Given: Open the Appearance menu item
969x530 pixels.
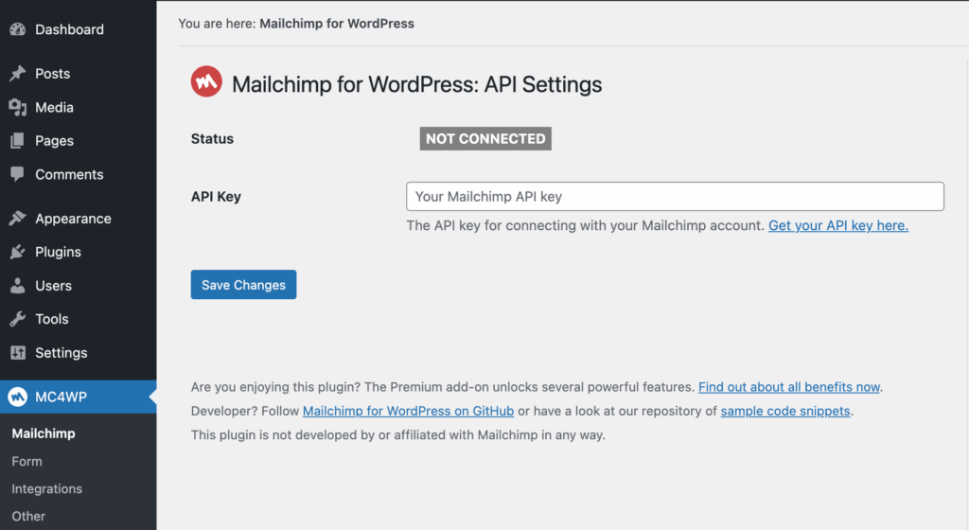Looking at the screenshot, I should pos(73,219).
